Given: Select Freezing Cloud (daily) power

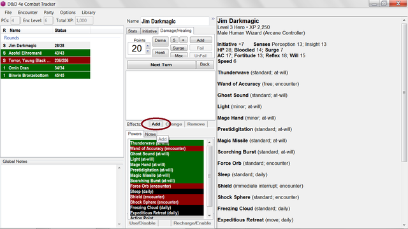Looking at the screenshot, I should (x=167, y=207).
